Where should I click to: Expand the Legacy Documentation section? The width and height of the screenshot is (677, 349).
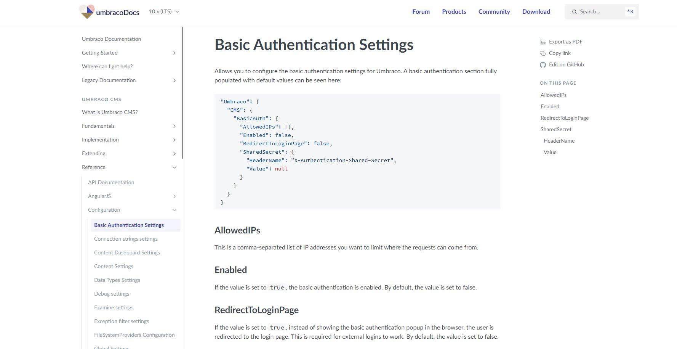(x=174, y=80)
